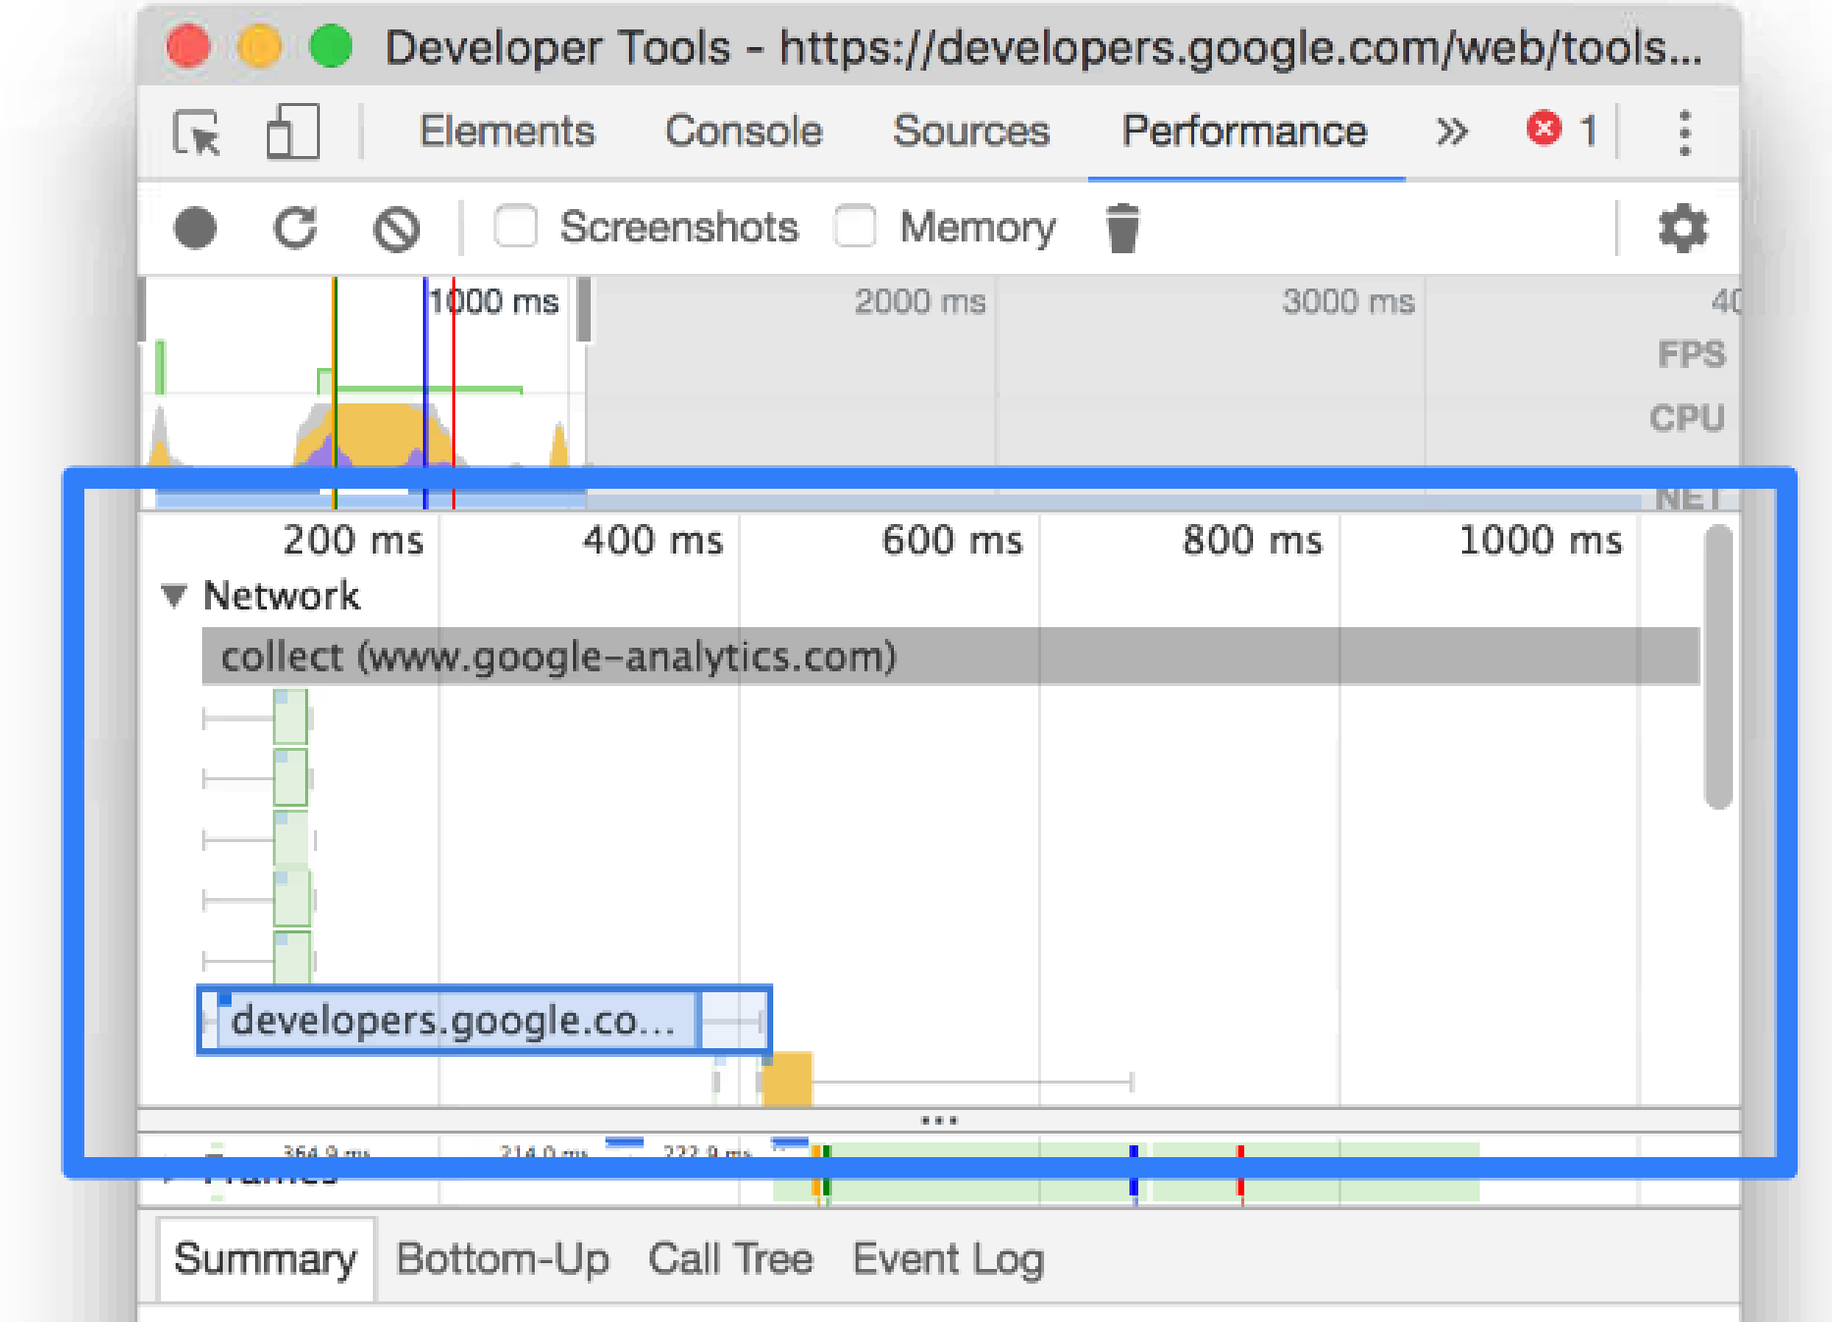
Task: Collapse the Network section triangle
Action: 174,596
